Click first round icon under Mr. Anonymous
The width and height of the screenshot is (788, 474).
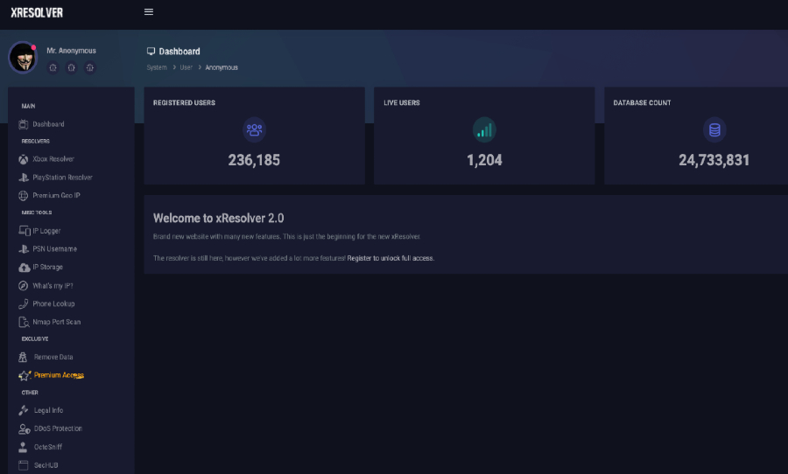[53, 67]
